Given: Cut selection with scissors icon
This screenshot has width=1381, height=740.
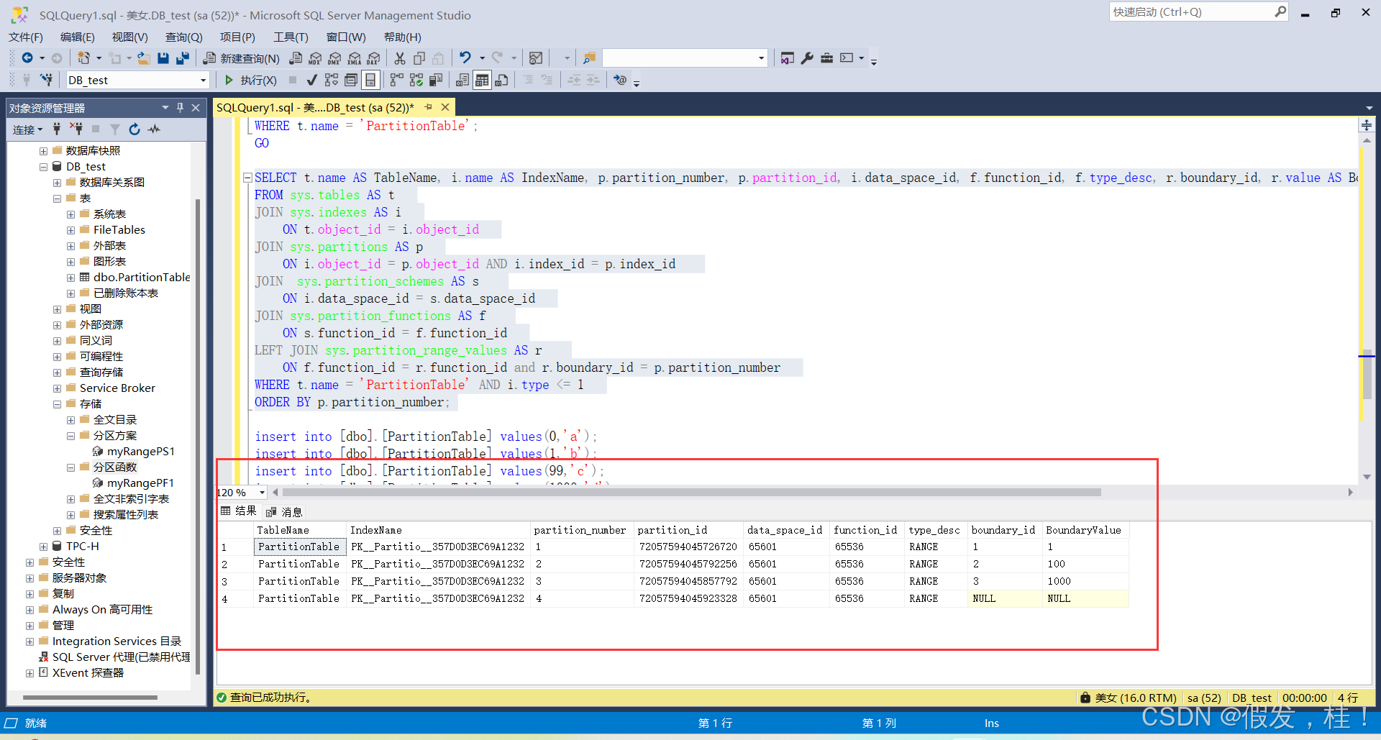Looking at the screenshot, I should tap(400, 58).
